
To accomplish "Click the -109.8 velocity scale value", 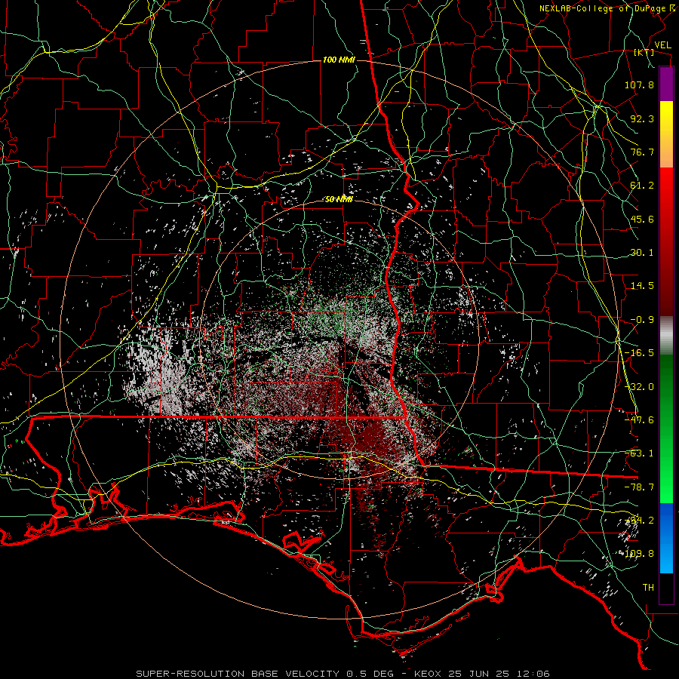I will pos(637,554).
